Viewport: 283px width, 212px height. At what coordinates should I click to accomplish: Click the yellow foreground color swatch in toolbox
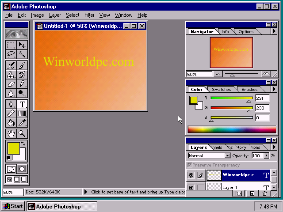14,148
